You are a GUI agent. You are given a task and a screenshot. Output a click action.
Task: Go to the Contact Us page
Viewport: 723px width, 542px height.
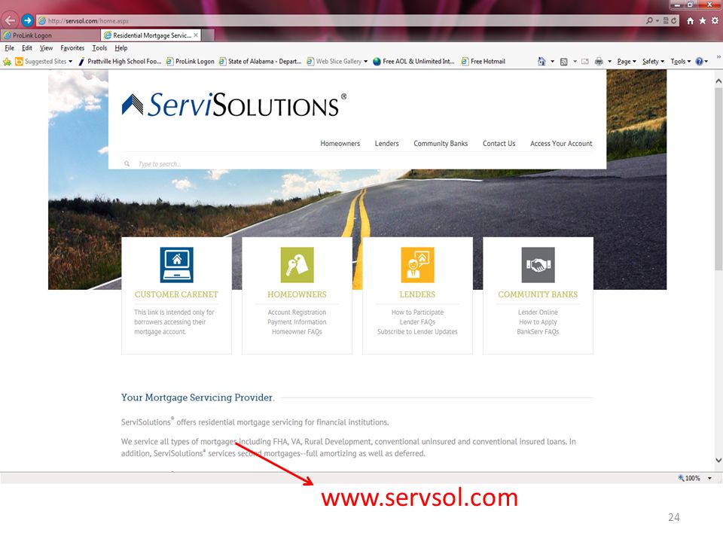click(x=499, y=143)
